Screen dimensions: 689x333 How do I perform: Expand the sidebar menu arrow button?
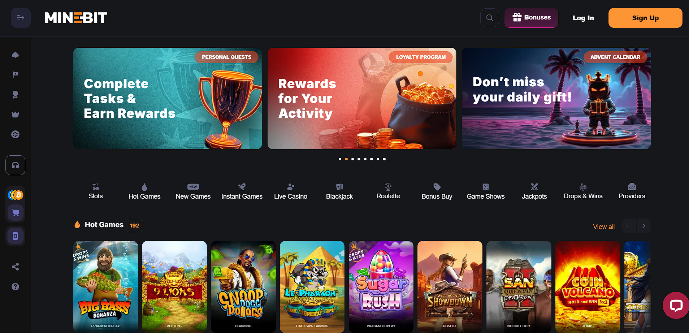pos(21,18)
